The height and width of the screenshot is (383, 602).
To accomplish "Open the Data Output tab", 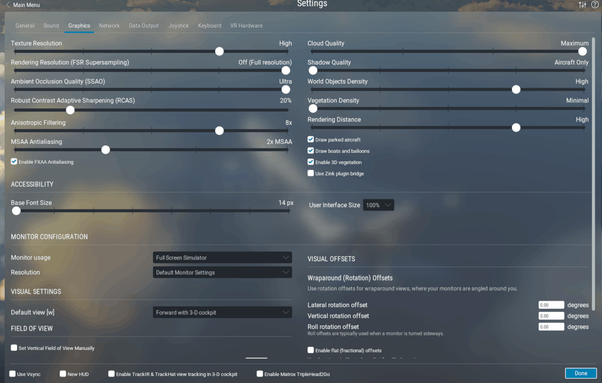I will [143, 26].
